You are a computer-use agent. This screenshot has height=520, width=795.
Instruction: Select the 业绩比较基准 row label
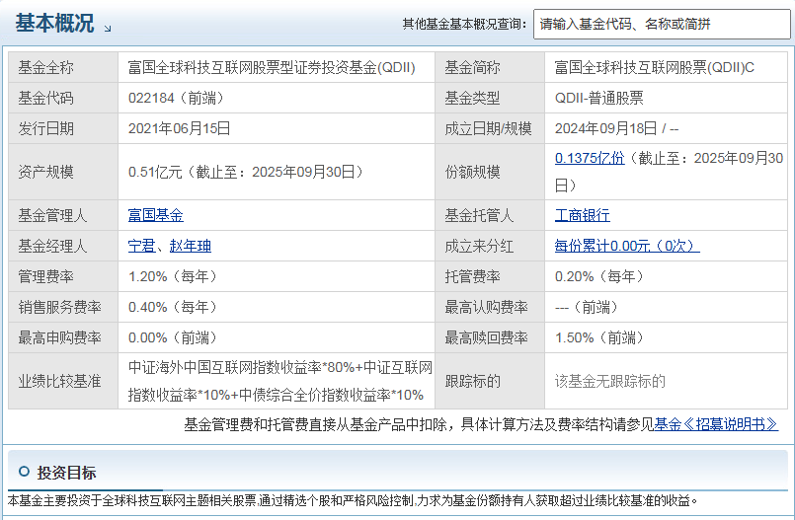60,381
